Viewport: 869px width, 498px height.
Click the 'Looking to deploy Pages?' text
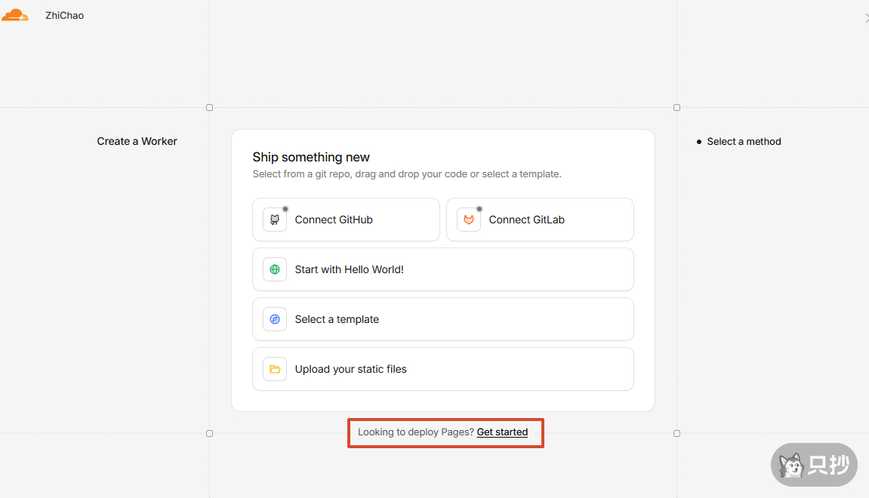coord(416,432)
